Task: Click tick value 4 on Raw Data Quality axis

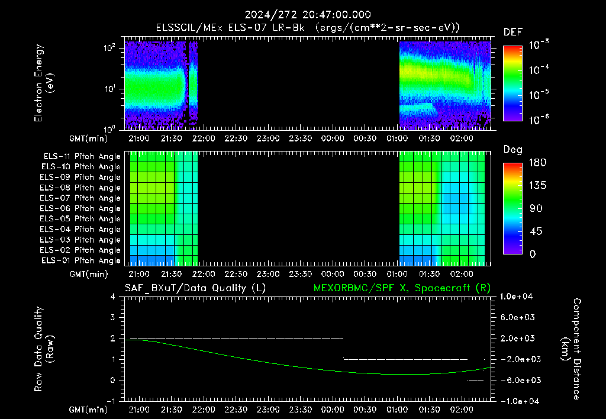Action: tap(113, 296)
